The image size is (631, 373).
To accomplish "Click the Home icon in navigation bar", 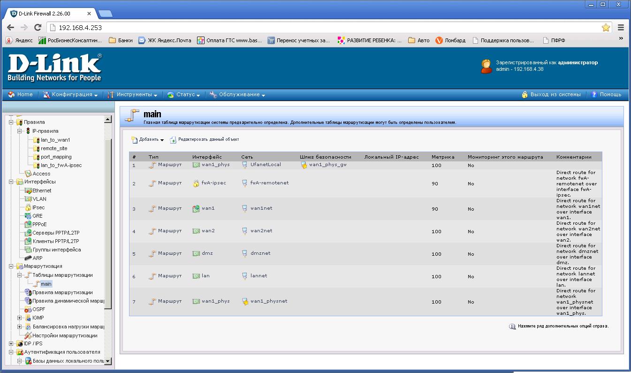I will coord(12,95).
